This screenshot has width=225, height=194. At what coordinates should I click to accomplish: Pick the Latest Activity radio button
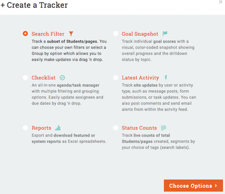coord(115,78)
